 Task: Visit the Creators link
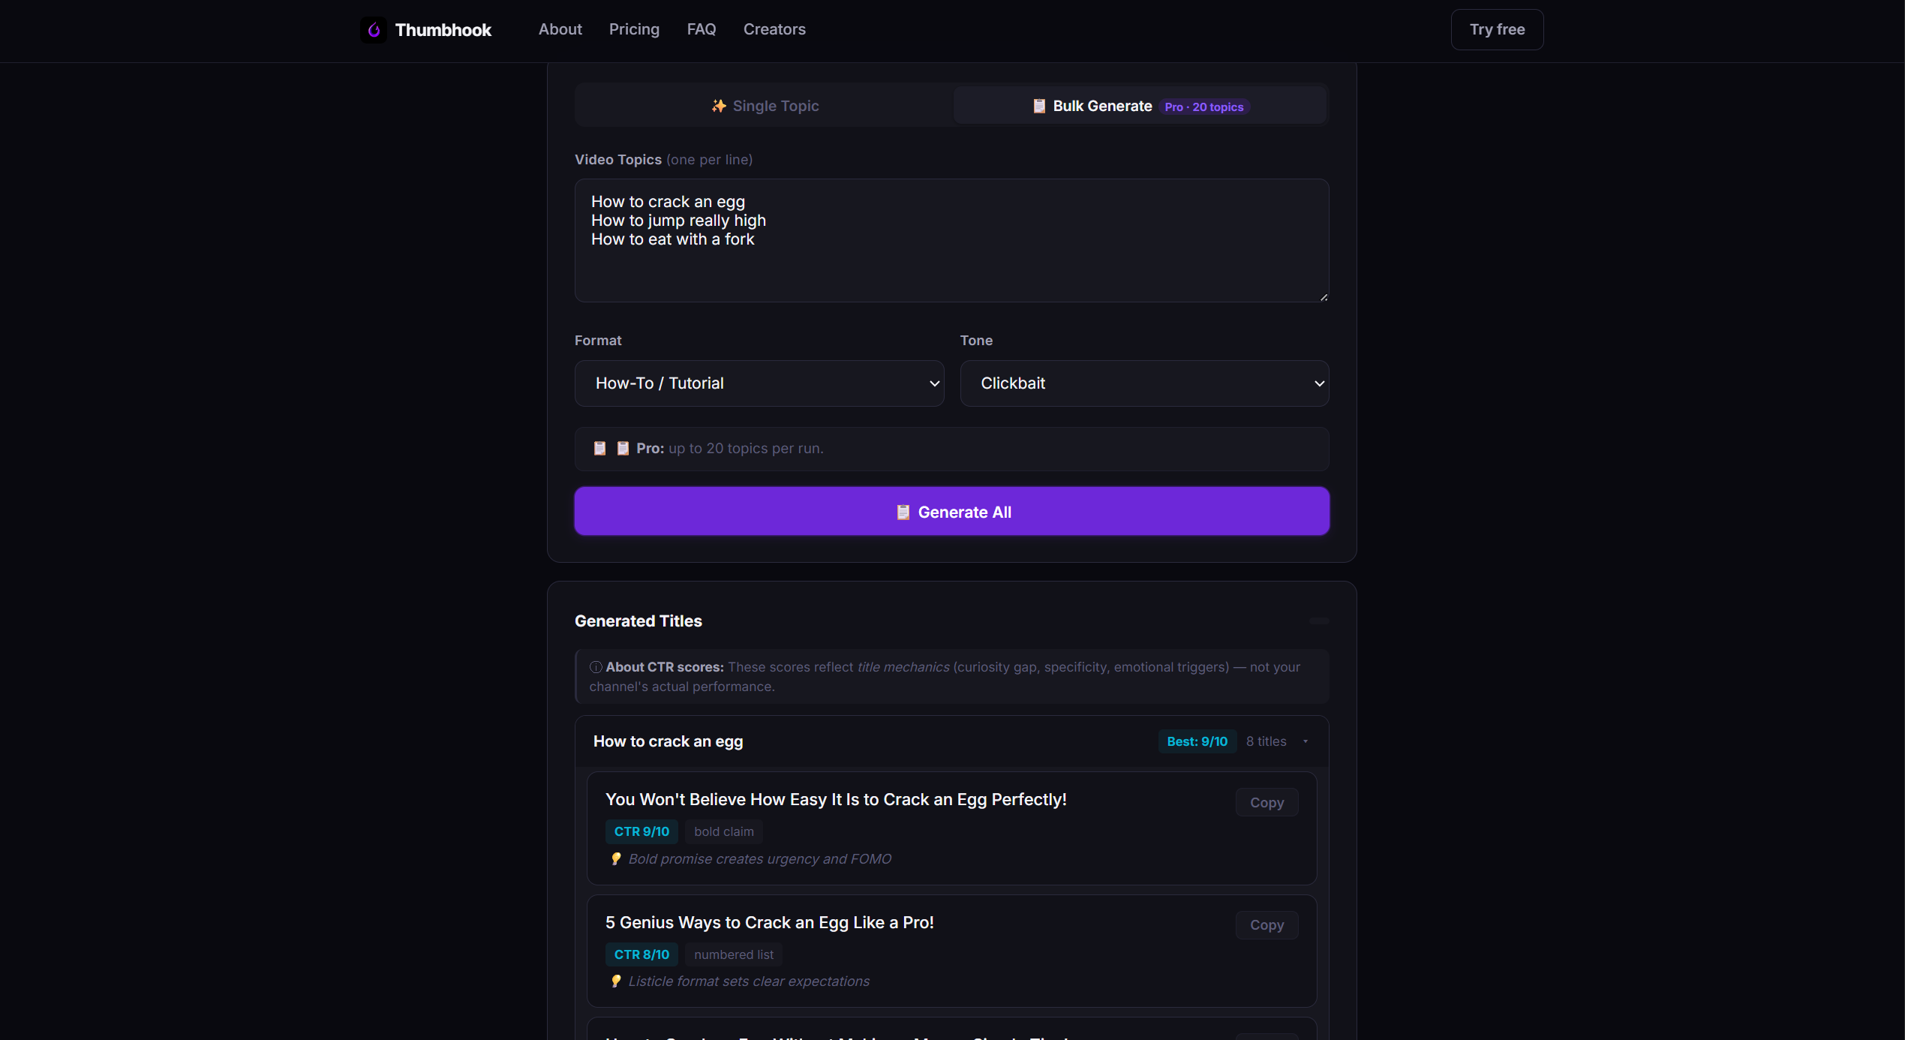(x=774, y=29)
